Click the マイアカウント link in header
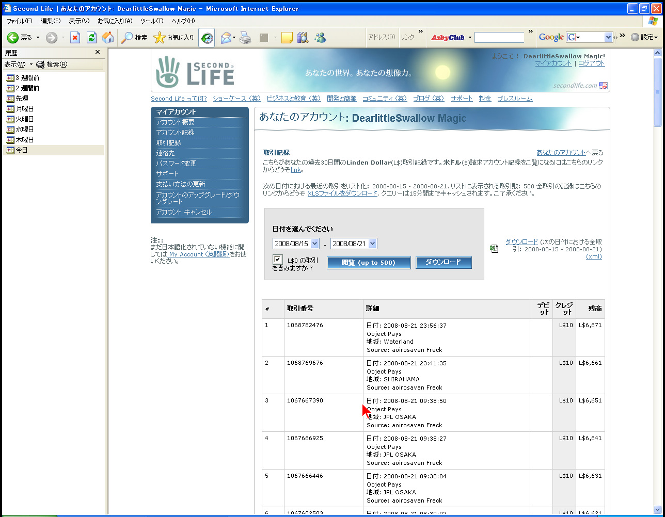This screenshot has height=517, width=665. 553,63
